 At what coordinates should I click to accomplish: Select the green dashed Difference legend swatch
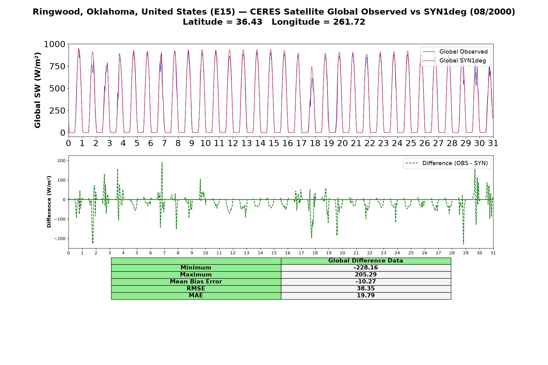point(412,163)
